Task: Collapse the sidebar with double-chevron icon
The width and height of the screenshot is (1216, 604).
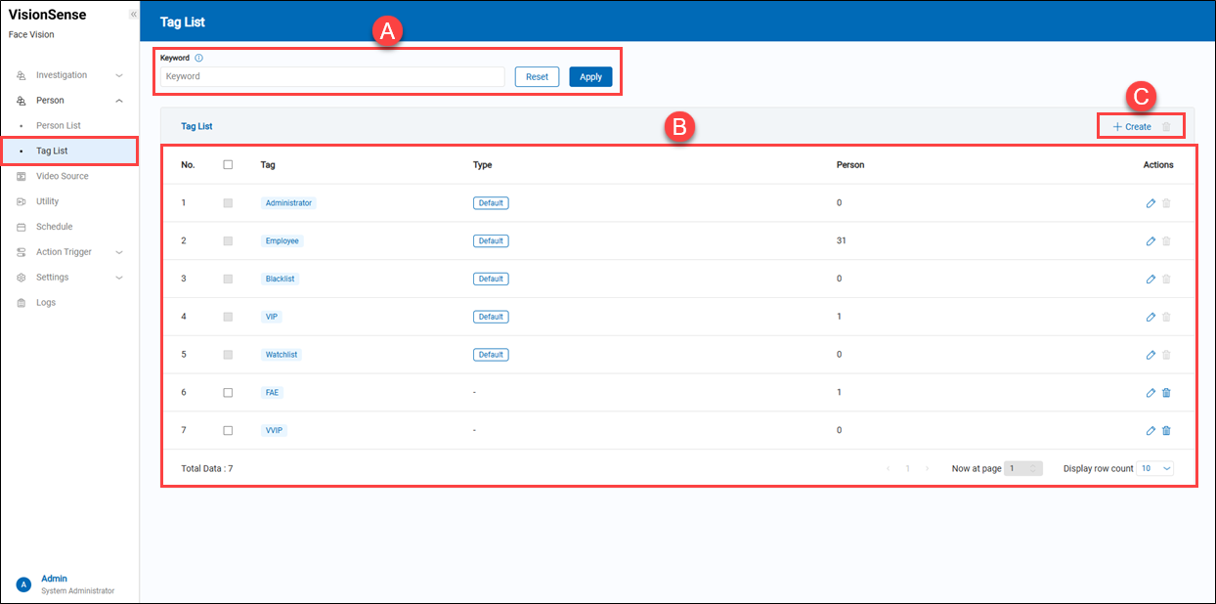Action: click(x=133, y=15)
